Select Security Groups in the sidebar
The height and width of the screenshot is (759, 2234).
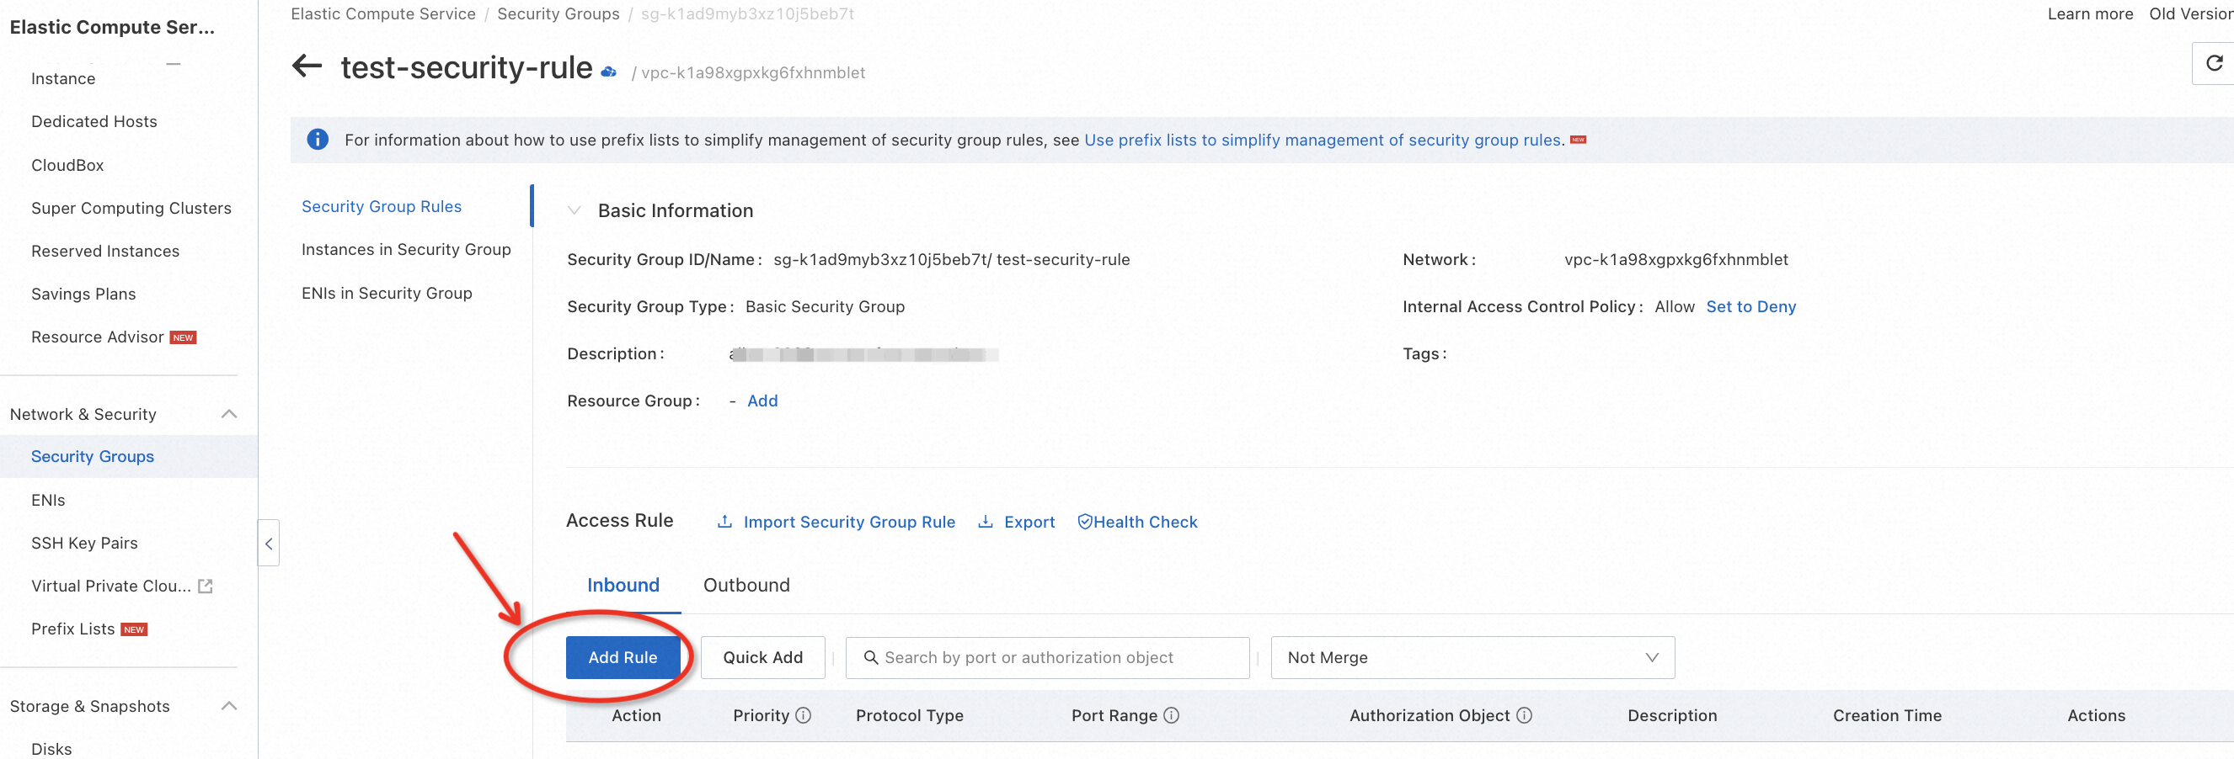(93, 457)
